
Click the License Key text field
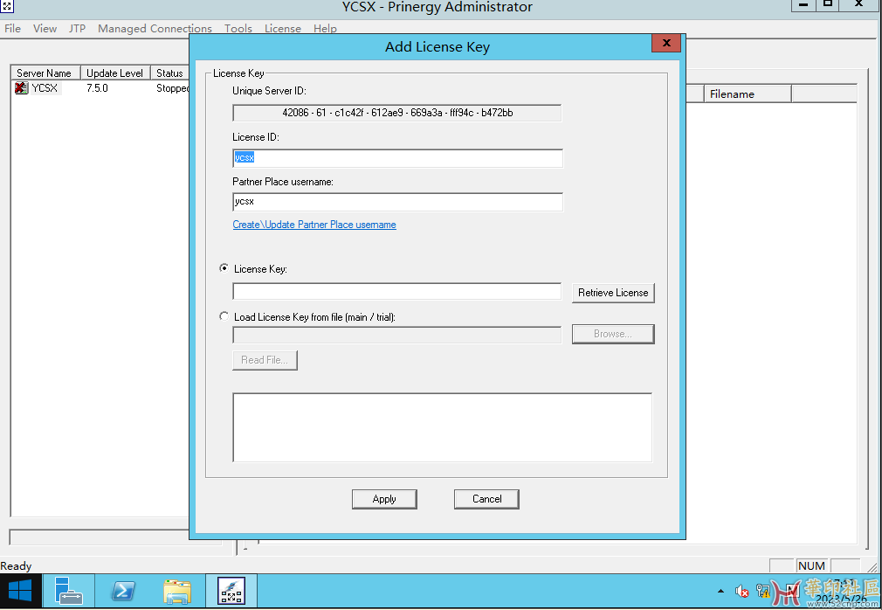pos(397,292)
